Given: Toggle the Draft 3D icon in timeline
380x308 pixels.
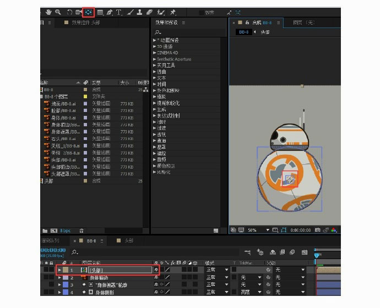Looking at the screenshot, I should [x=260, y=252].
